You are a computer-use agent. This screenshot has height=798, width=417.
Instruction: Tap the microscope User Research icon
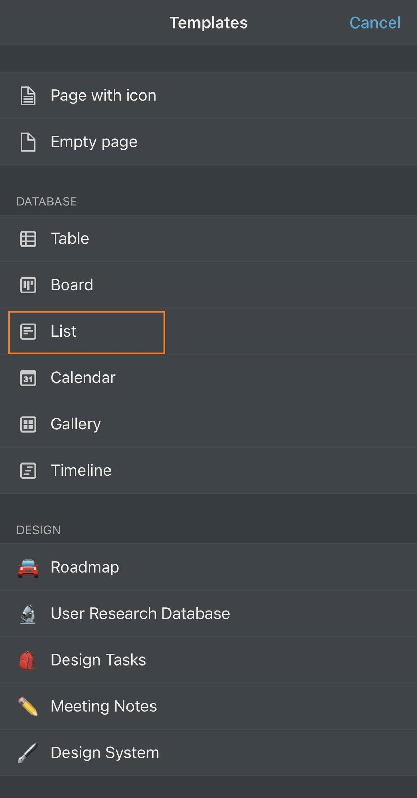(x=28, y=614)
